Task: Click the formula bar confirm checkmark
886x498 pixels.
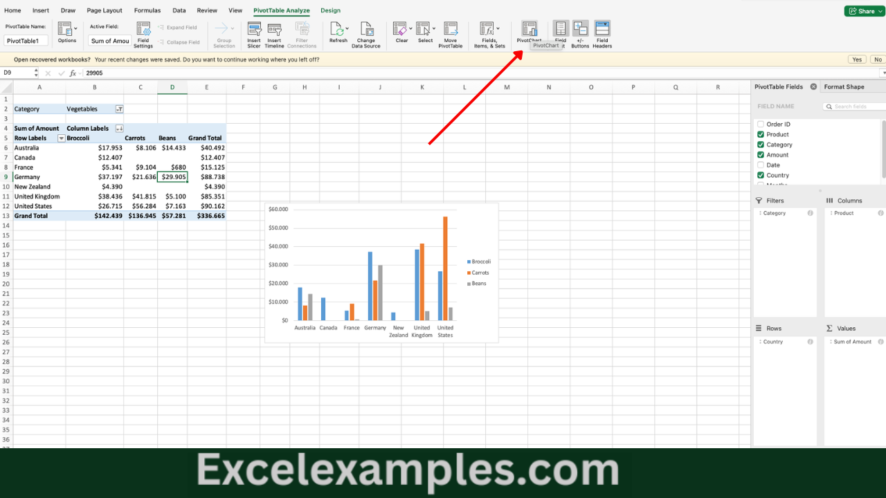Action: pyautogui.click(x=60, y=73)
